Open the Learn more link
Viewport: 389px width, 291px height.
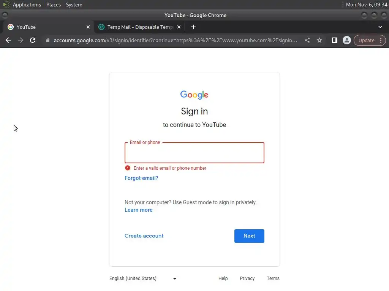pos(138,210)
